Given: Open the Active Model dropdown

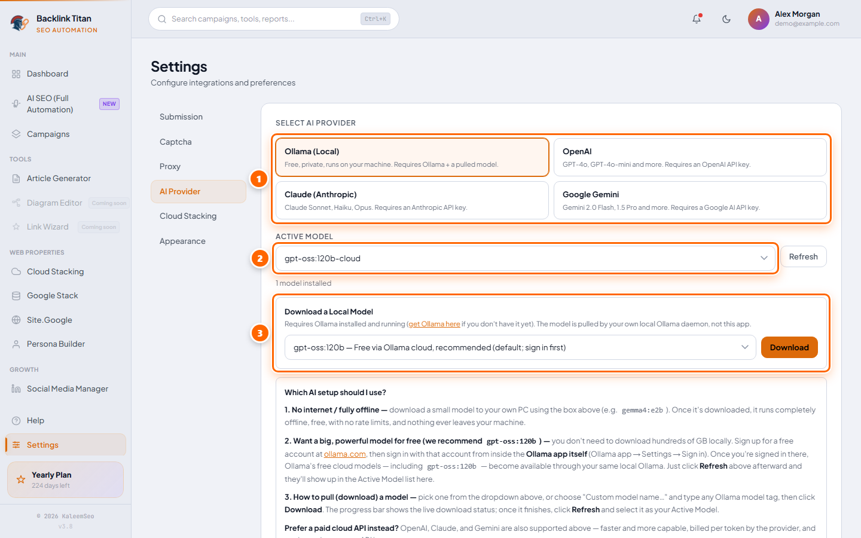Looking at the screenshot, I should coord(526,258).
